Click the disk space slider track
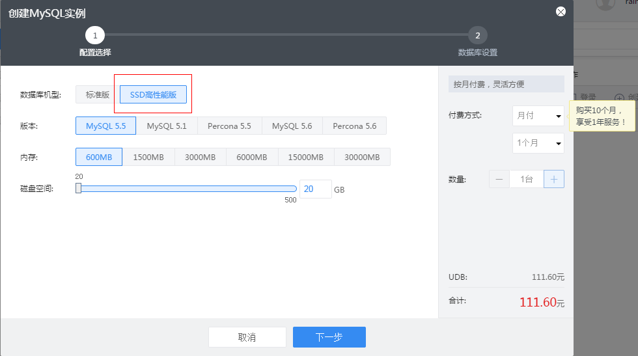This screenshot has width=638, height=356. click(187, 189)
